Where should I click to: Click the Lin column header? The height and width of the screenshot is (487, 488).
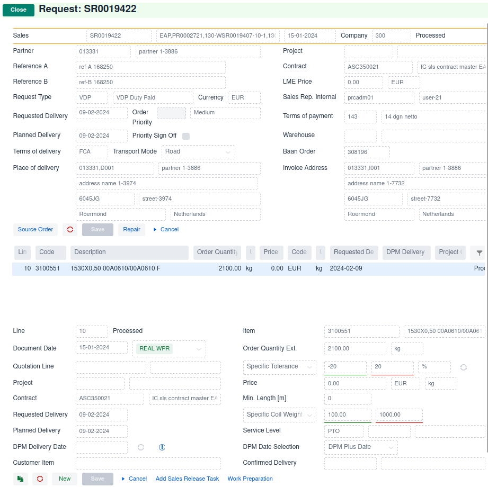pyautogui.click(x=22, y=252)
